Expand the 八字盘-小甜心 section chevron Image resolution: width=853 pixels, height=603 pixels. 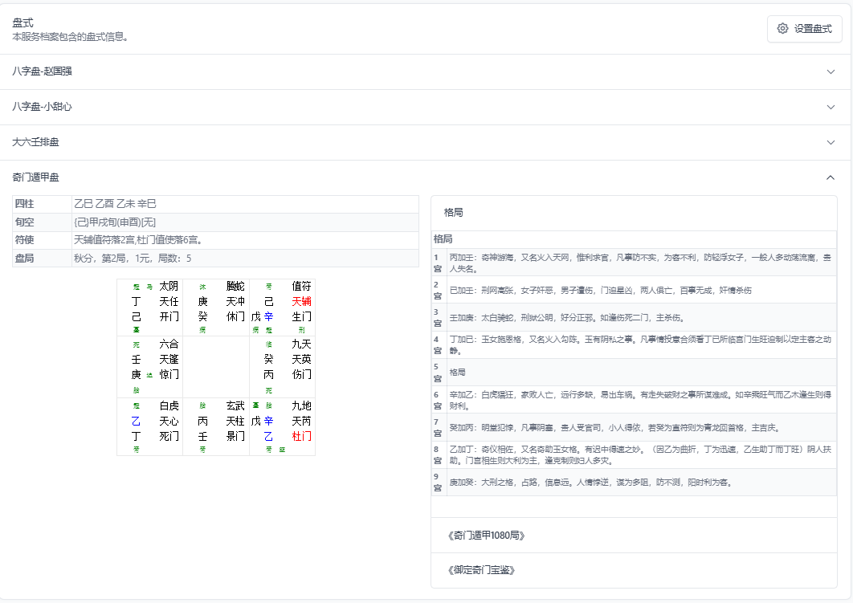coord(831,107)
